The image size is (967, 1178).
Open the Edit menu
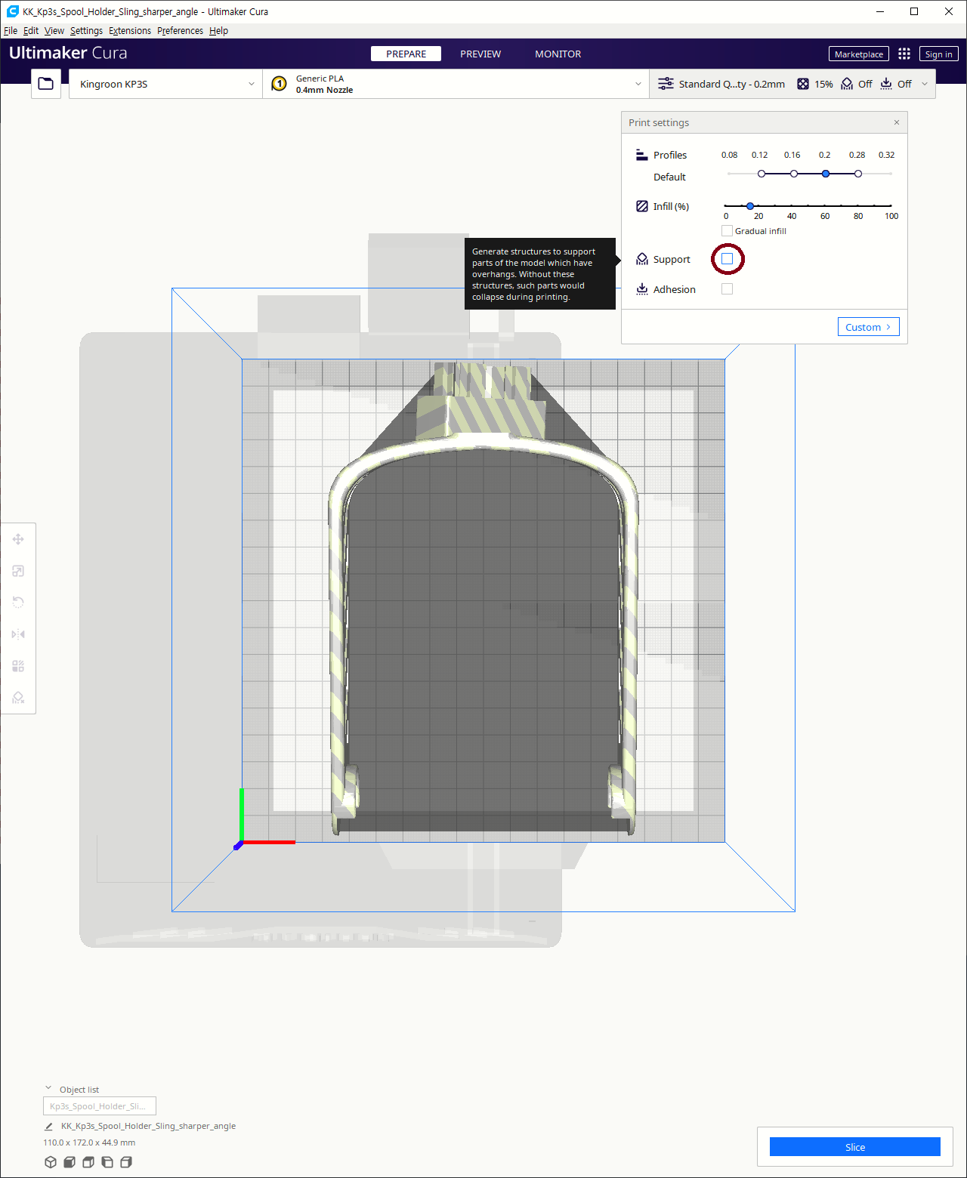pos(31,31)
